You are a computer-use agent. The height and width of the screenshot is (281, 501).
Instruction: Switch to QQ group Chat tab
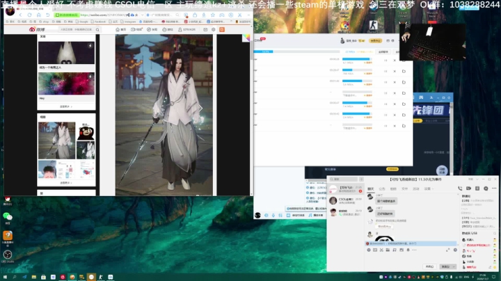[x=371, y=188]
